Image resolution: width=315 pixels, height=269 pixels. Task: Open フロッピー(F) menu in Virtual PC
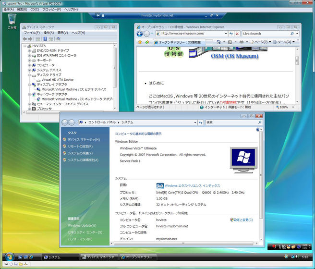click(52, 10)
